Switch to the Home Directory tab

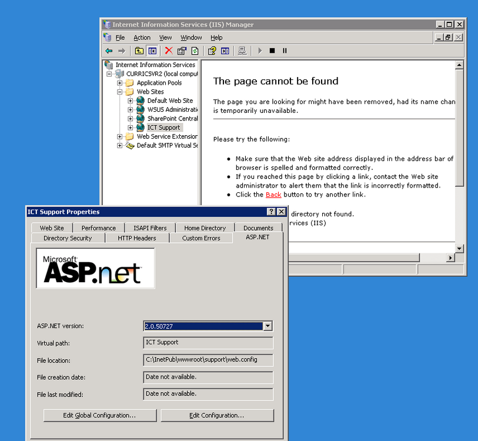[205, 228]
